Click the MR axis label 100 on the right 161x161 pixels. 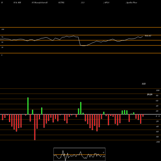click(x=158, y=90)
